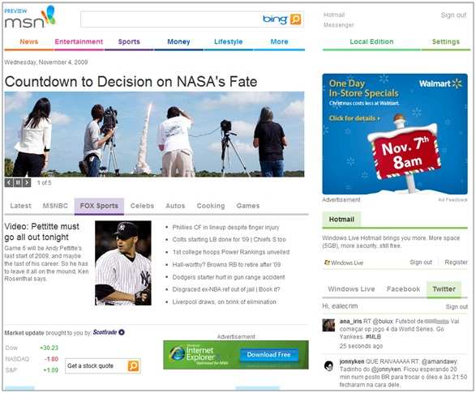476x393 pixels.
Task: Switch to the Celebs tab
Action: (x=142, y=206)
